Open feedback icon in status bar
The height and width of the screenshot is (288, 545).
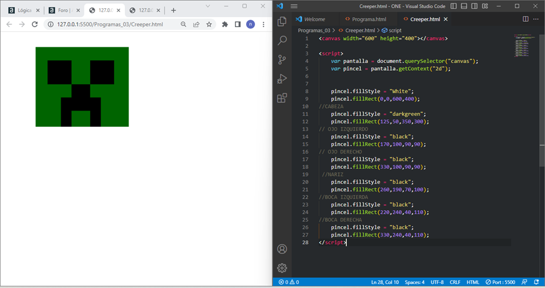pos(524,282)
